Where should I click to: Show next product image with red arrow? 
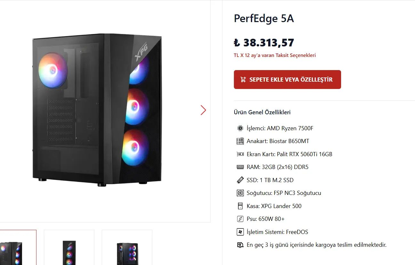(x=203, y=110)
